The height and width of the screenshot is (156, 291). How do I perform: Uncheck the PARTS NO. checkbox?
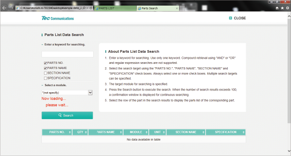[x=45, y=63]
